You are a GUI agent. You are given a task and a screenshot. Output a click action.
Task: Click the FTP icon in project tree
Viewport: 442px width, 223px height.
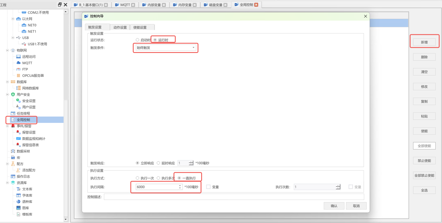[x=18, y=69]
